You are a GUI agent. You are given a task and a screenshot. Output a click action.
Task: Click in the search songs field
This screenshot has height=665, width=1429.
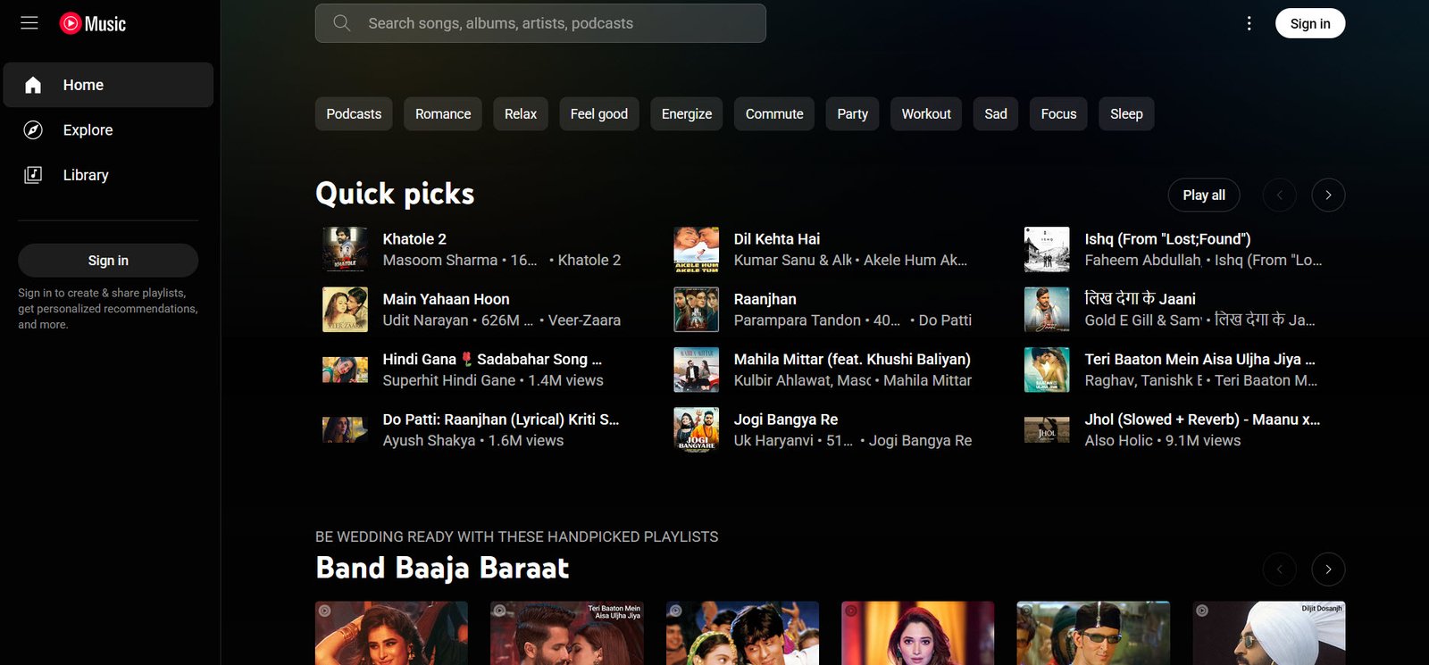pyautogui.click(x=540, y=23)
